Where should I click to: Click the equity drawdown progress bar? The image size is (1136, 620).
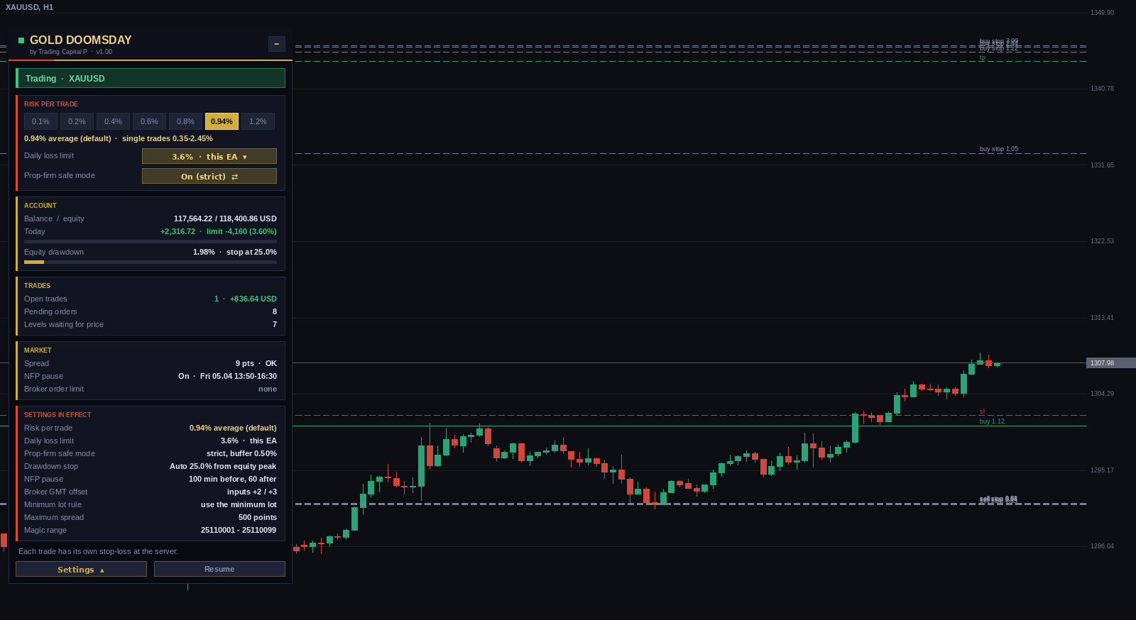click(x=151, y=262)
